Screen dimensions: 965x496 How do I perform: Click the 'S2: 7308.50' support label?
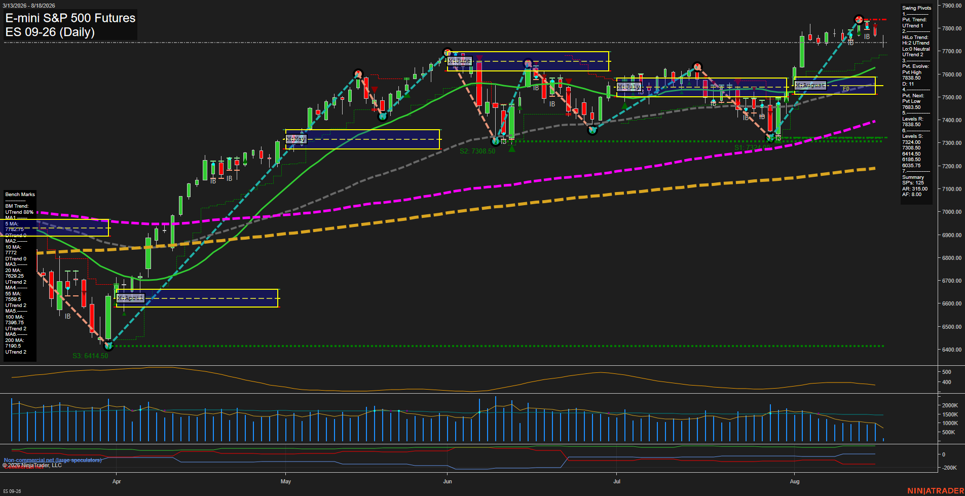pos(477,151)
